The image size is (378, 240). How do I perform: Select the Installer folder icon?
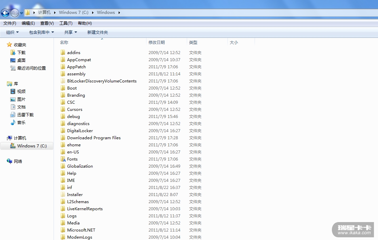(x=63, y=194)
